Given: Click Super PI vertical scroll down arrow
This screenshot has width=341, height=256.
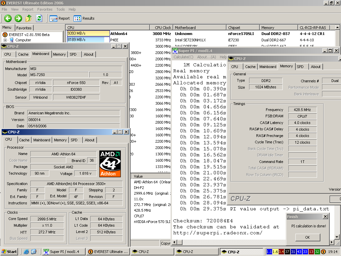Looking at the screenshot, I should click(x=337, y=237).
